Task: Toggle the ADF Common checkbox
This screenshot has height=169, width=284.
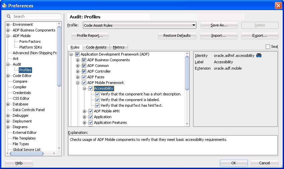Action: point(84,66)
